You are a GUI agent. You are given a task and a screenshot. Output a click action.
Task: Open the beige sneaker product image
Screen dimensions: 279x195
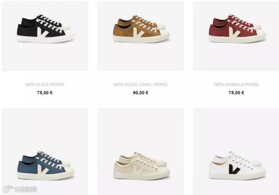[x=141, y=151]
